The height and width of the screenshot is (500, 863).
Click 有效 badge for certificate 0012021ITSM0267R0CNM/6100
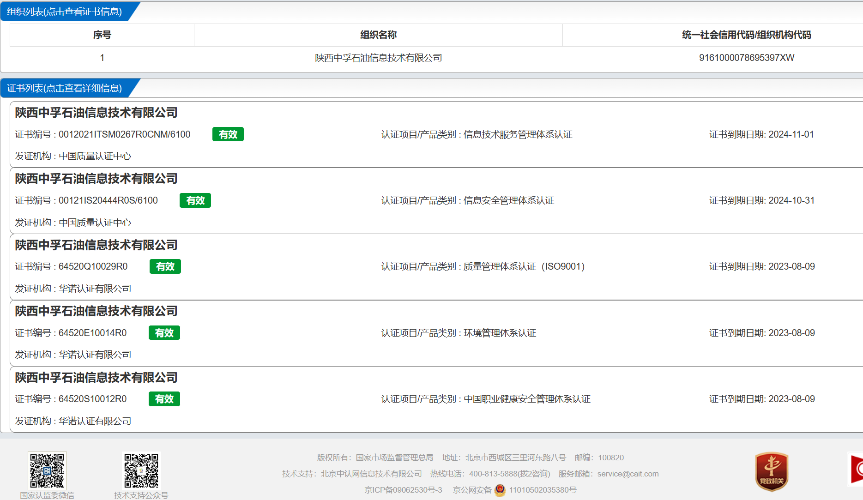pos(228,134)
